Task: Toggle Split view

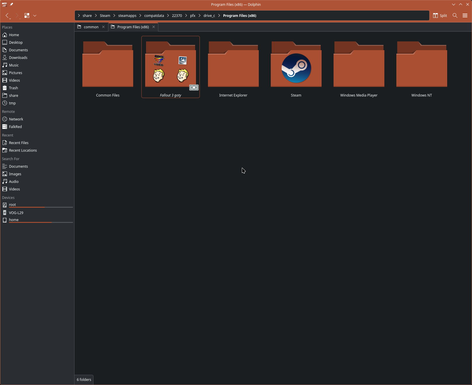Action: pyautogui.click(x=440, y=15)
